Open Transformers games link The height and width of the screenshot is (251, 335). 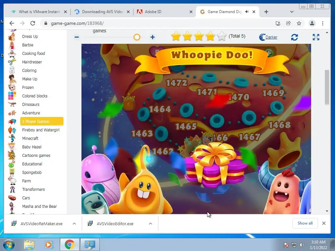tap(34, 189)
